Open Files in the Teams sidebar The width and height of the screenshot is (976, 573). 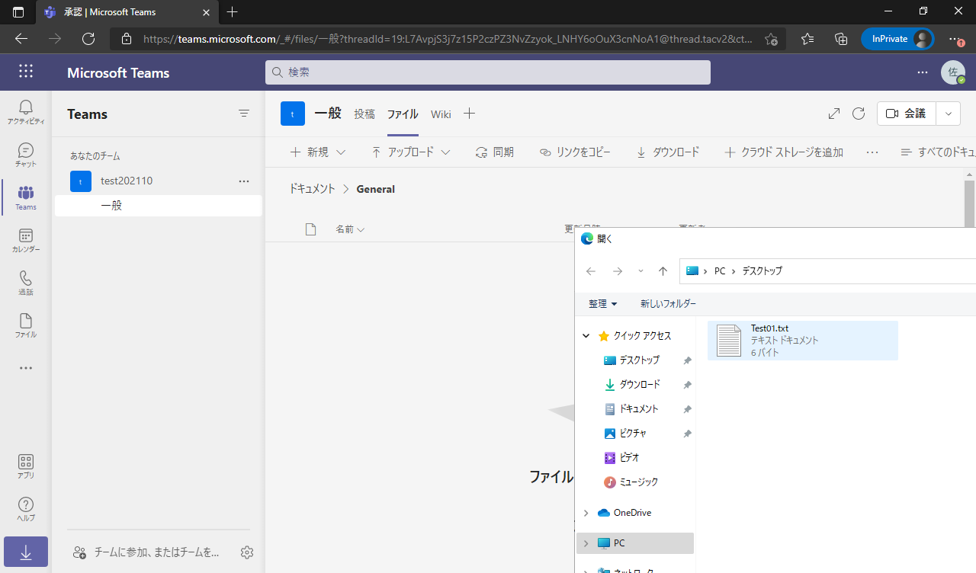coord(26,325)
